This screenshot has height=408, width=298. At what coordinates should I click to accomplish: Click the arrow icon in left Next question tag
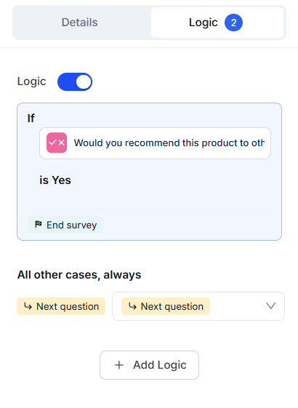(x=28, y=306)
